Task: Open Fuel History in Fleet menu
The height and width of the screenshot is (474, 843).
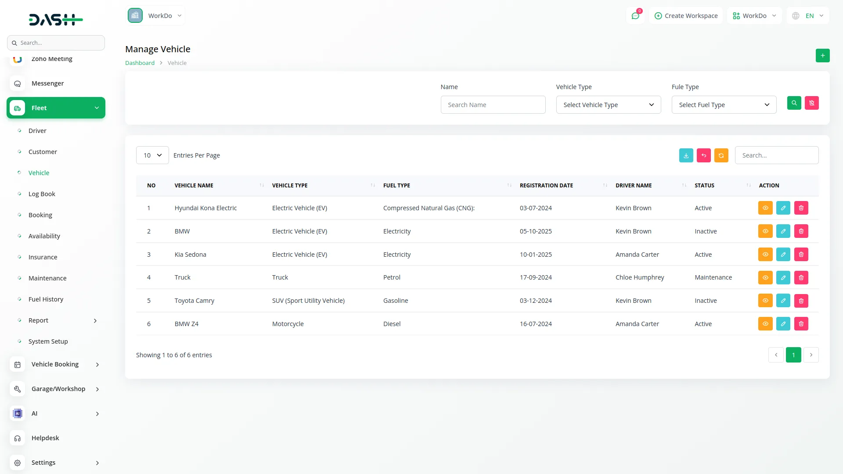Action: tap(46, 299)
